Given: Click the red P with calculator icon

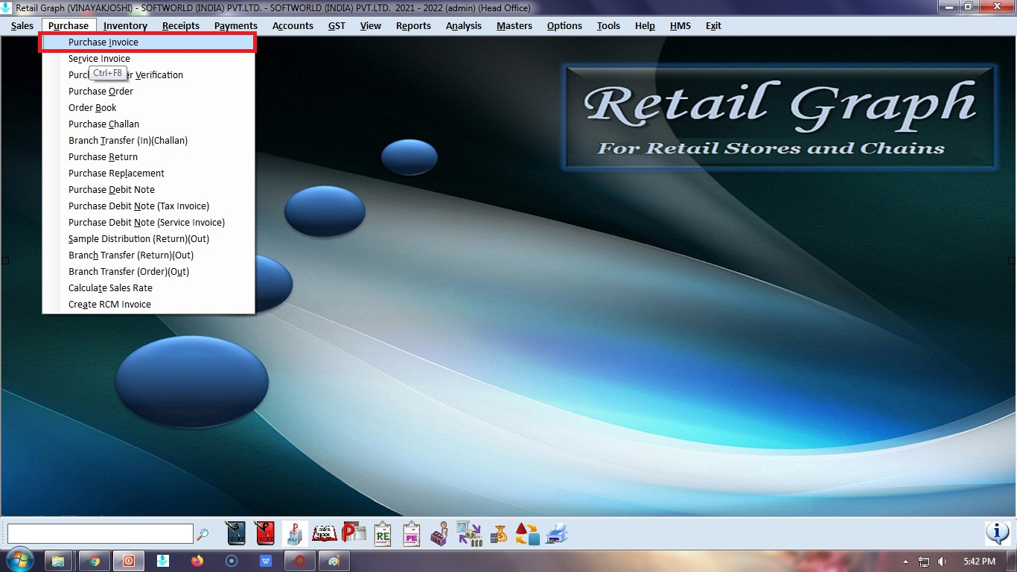Looking at the screenshot, I should click(354, 533).
